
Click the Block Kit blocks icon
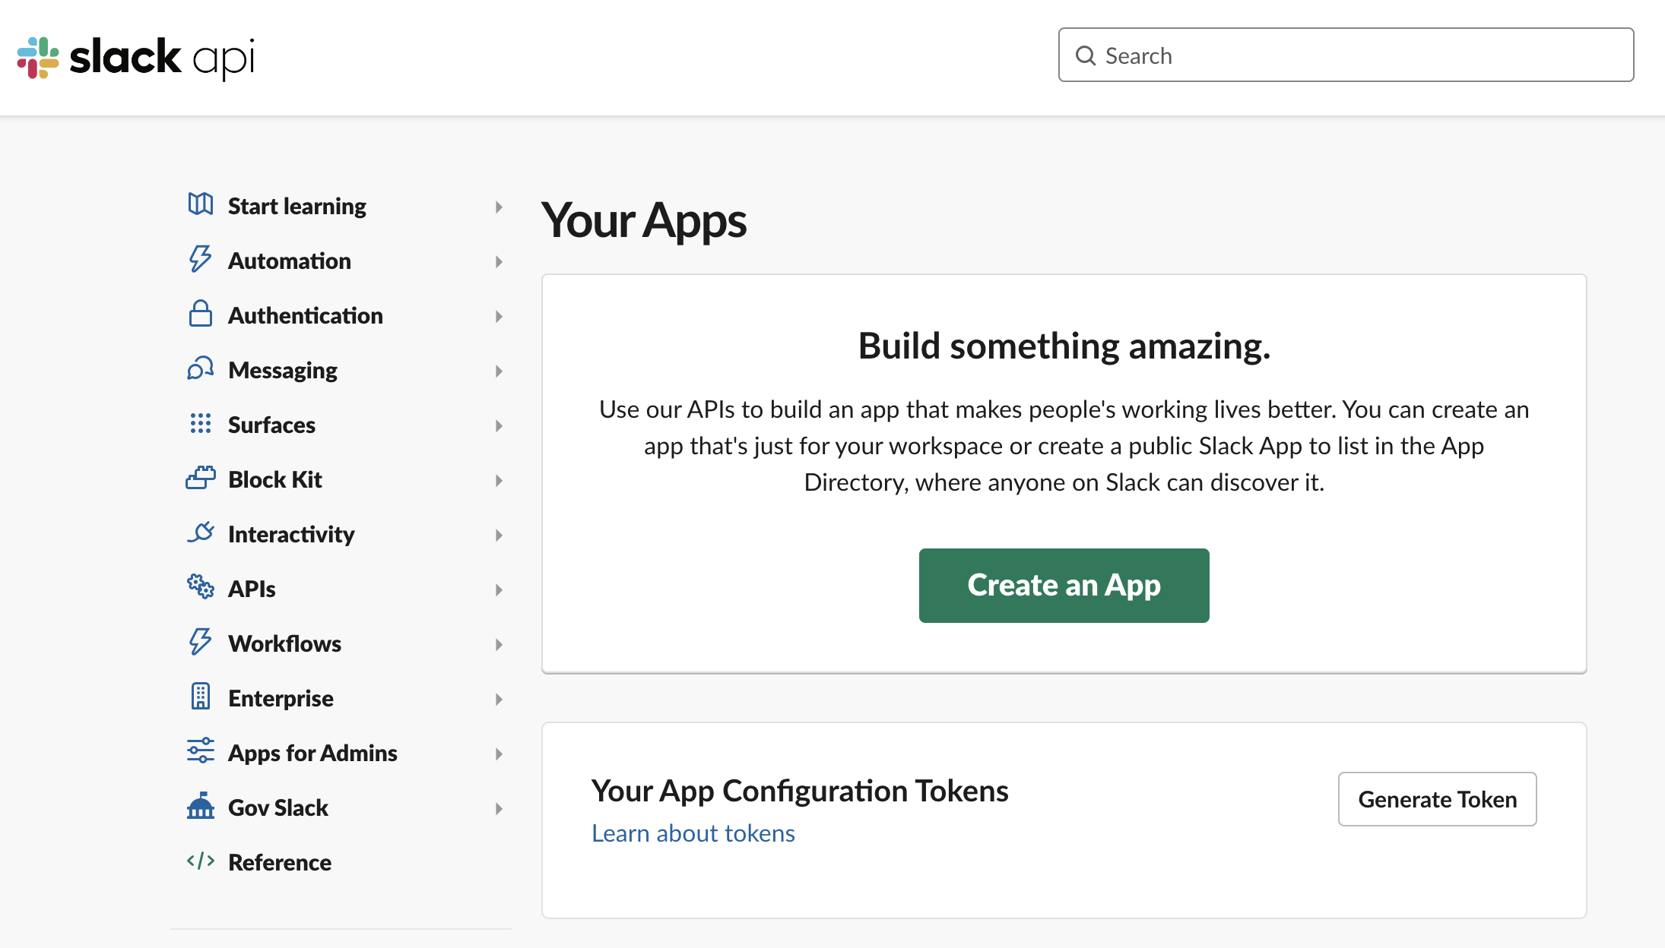(x=200, y=479)
